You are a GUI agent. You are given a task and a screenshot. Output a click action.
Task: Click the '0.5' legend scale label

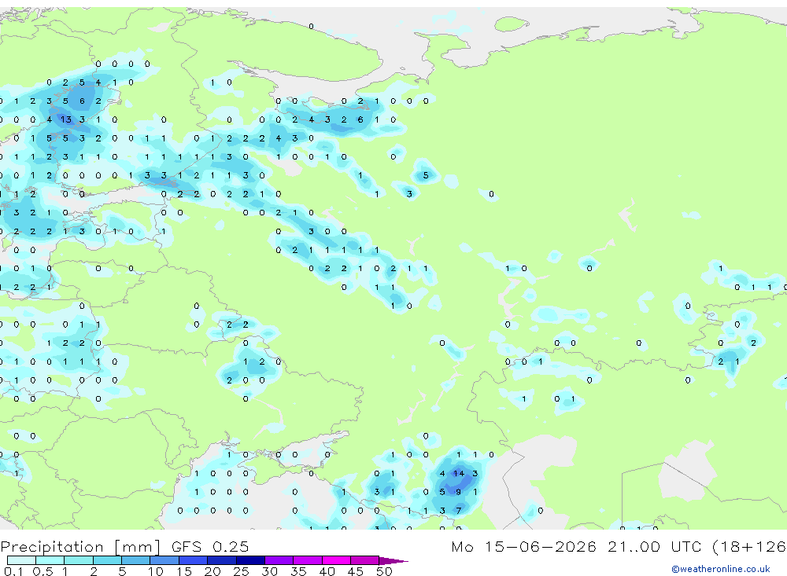click(42, 571)
